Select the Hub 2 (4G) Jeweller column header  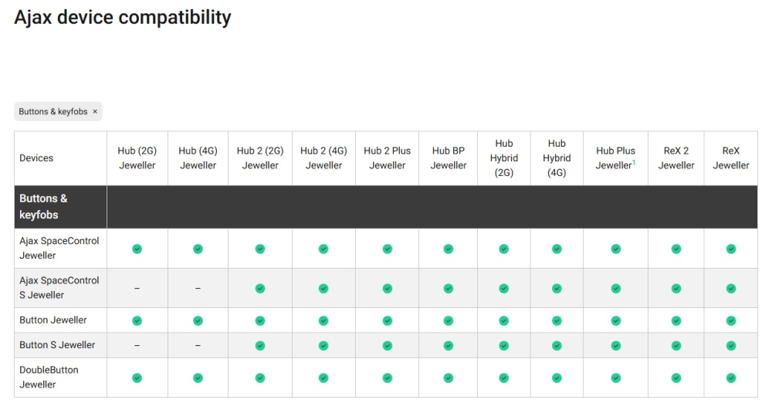click(x=323, y=158)
